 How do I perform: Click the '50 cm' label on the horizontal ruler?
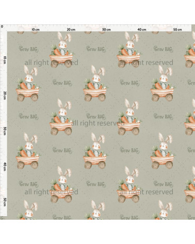[x=177, y=29]
